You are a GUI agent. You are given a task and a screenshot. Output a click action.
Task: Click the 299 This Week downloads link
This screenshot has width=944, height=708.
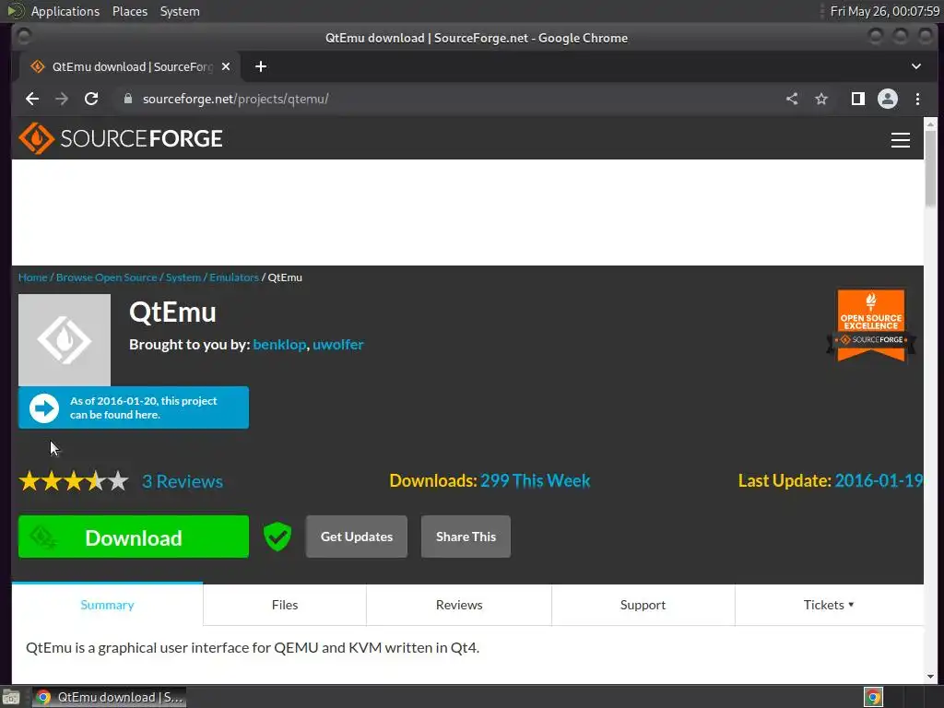coord(536,480)
